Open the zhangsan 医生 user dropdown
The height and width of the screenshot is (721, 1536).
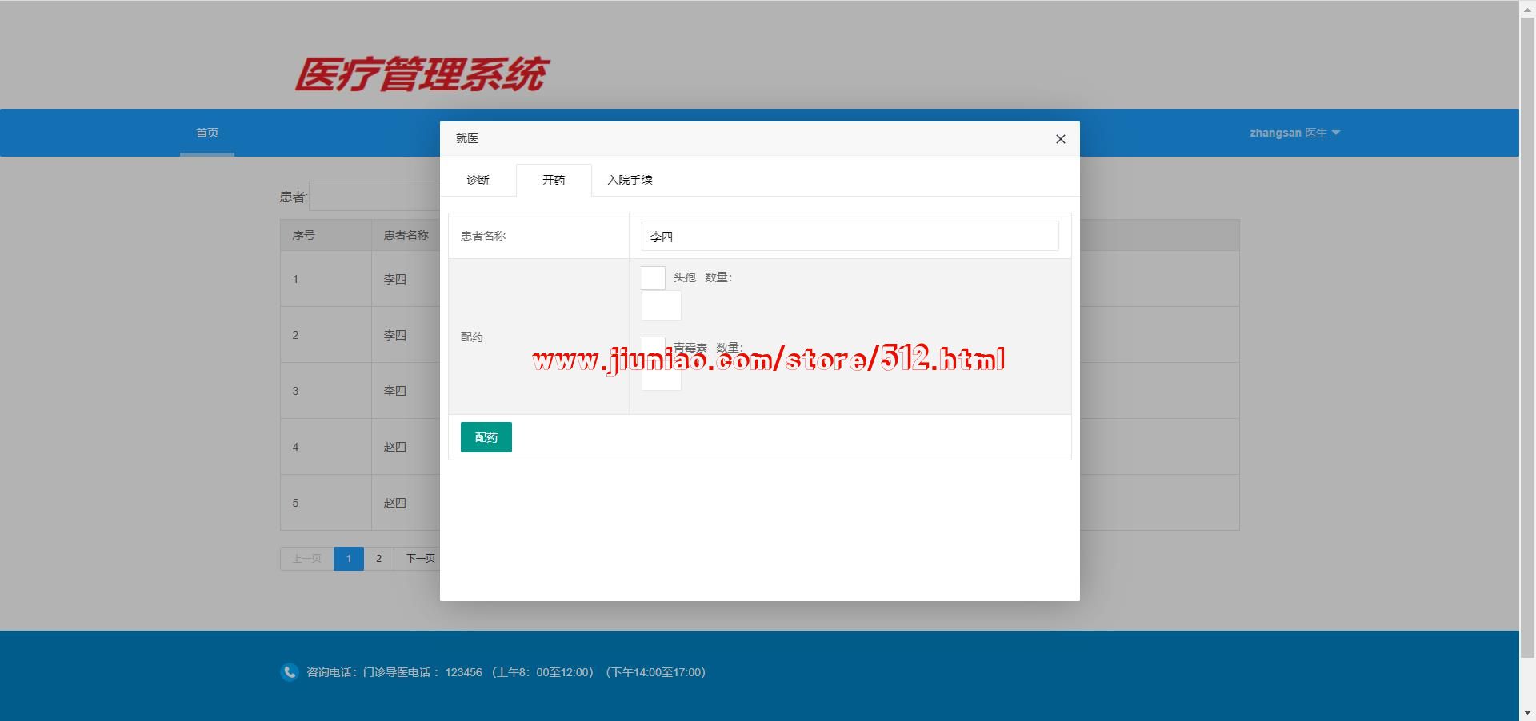(x=1294, y=133)
